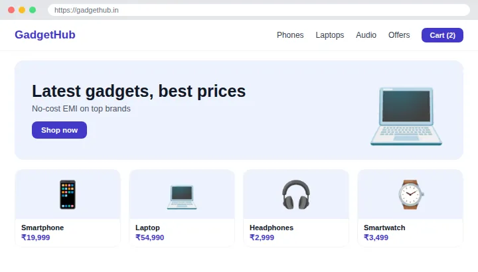
Task: Focus the browser address bar
Action: click(x=259, y=10)
